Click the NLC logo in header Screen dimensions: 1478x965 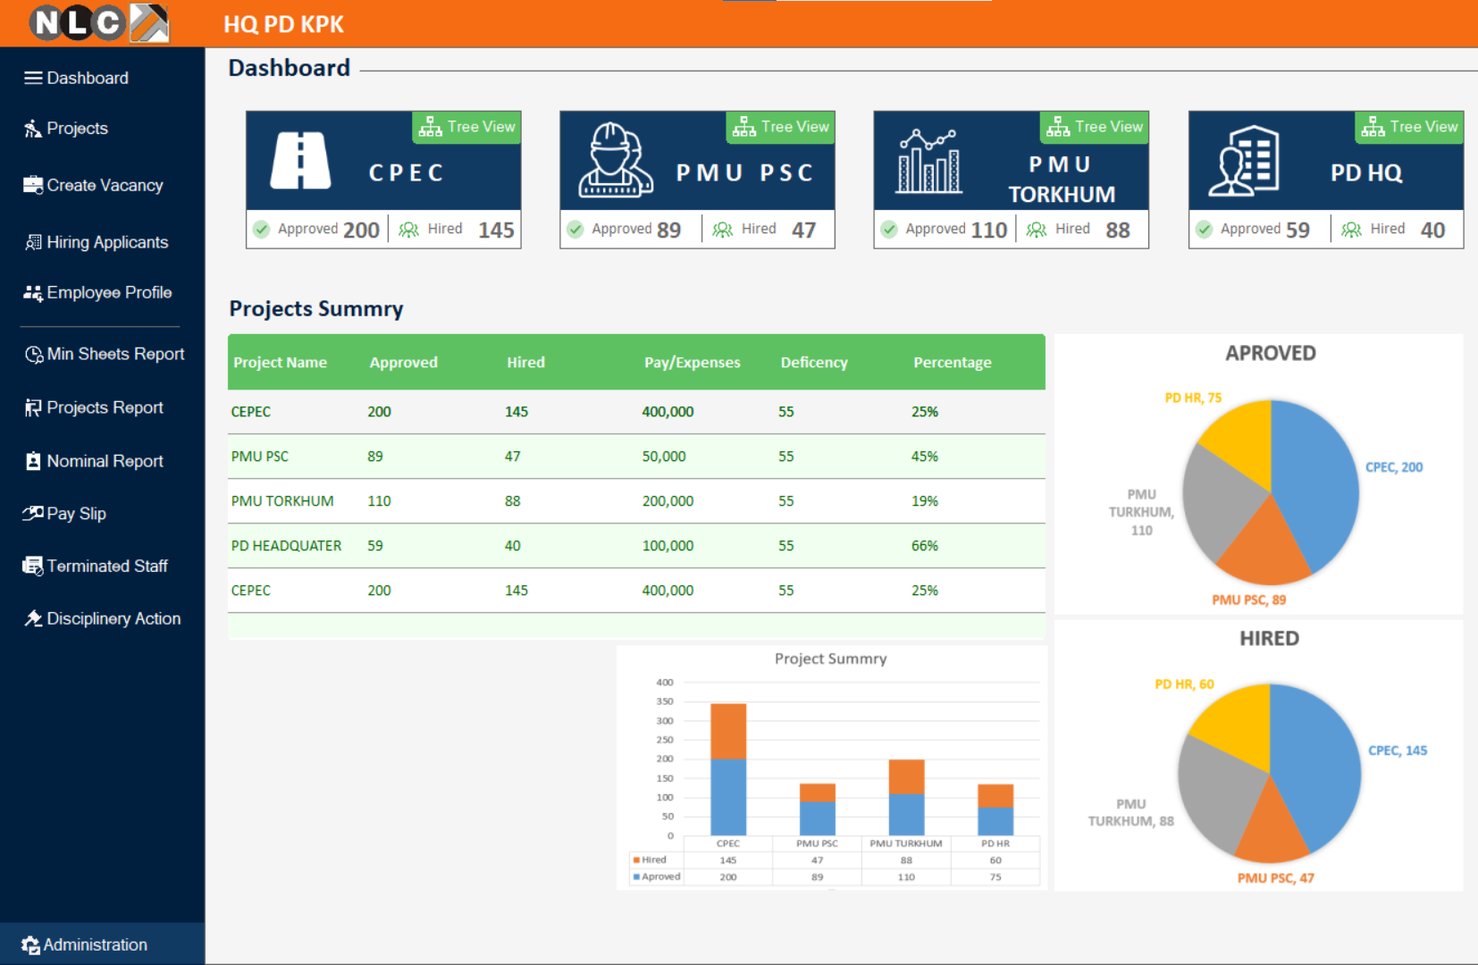click(x=98, y=23)
